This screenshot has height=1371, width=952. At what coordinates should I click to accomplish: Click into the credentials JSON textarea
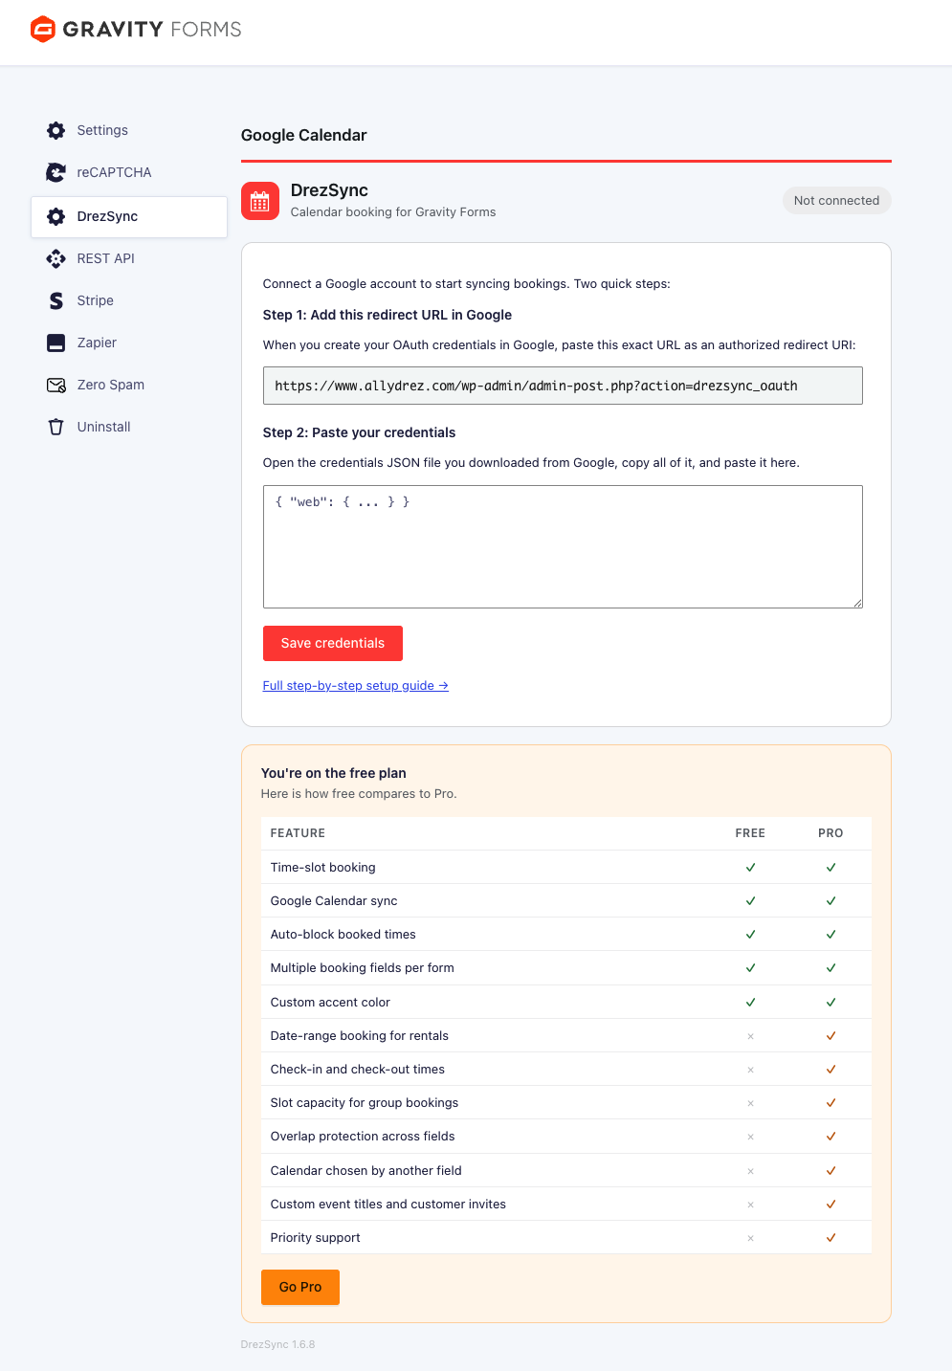tap(563, 546)
